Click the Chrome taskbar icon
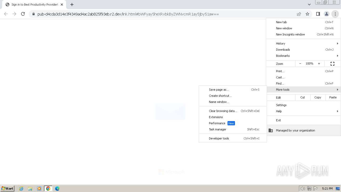Image resolution: width=341 pixels, height=192 pixels. click(x=48, y=189)
